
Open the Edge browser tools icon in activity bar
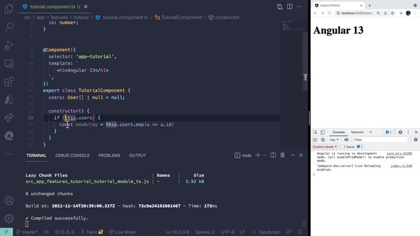(x=9, y=136)
